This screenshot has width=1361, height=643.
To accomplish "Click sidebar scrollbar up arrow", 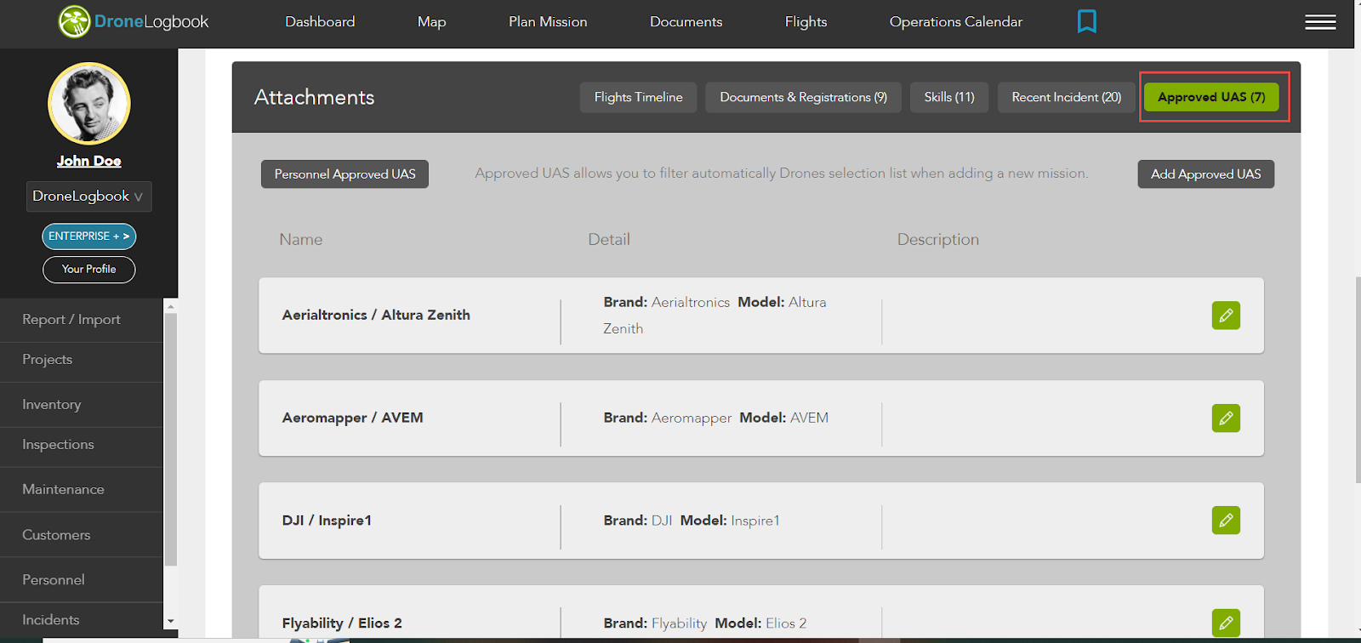I will pyautogui.click(x=171, y=306).
